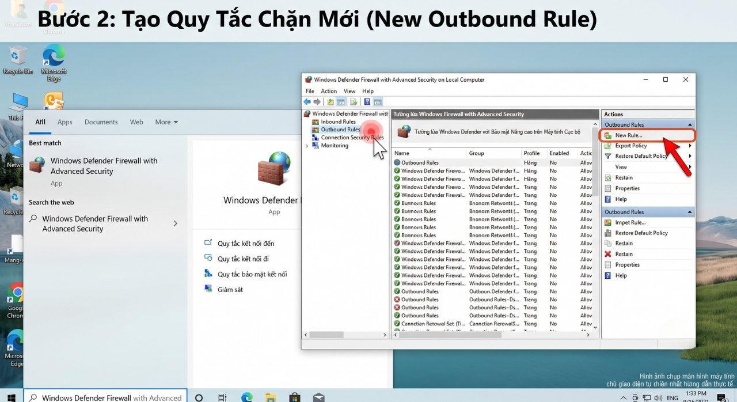Open the File menu
737x402 pixels.
tap(310, 91)
